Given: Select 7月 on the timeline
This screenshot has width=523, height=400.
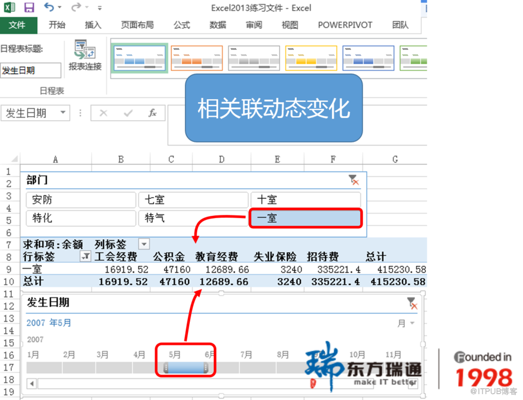Looking at the screenshot, I should click(x=257, y=367).
